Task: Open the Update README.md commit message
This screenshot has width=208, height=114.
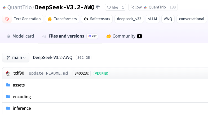Action: [x=48, y=73]
